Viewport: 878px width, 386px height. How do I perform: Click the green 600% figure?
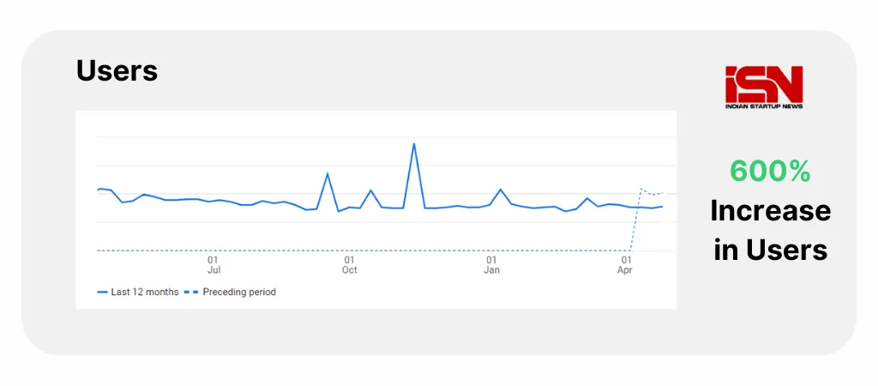pyautogui.click(x=770, y=172)
